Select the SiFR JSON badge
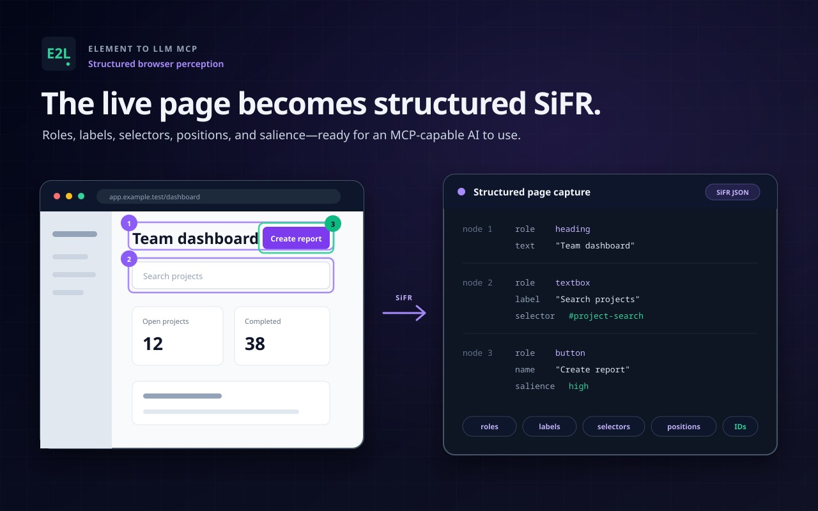The width and height of the screenshot is (818, 511). pyautogui.click(x=732, y=192)
